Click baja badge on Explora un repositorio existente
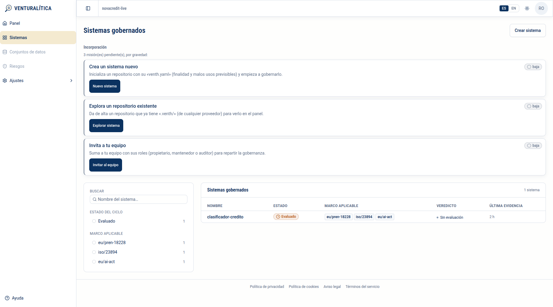 pos(533,106)
